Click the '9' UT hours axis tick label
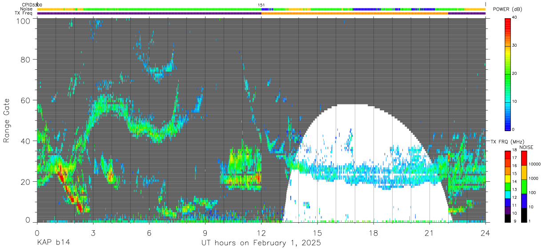 tap(205, 232)
